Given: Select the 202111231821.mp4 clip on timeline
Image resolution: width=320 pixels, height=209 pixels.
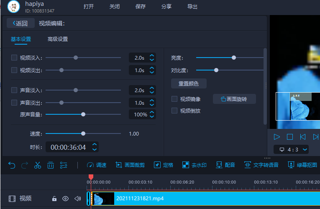Looking at the screenshot, I should 206,199.
